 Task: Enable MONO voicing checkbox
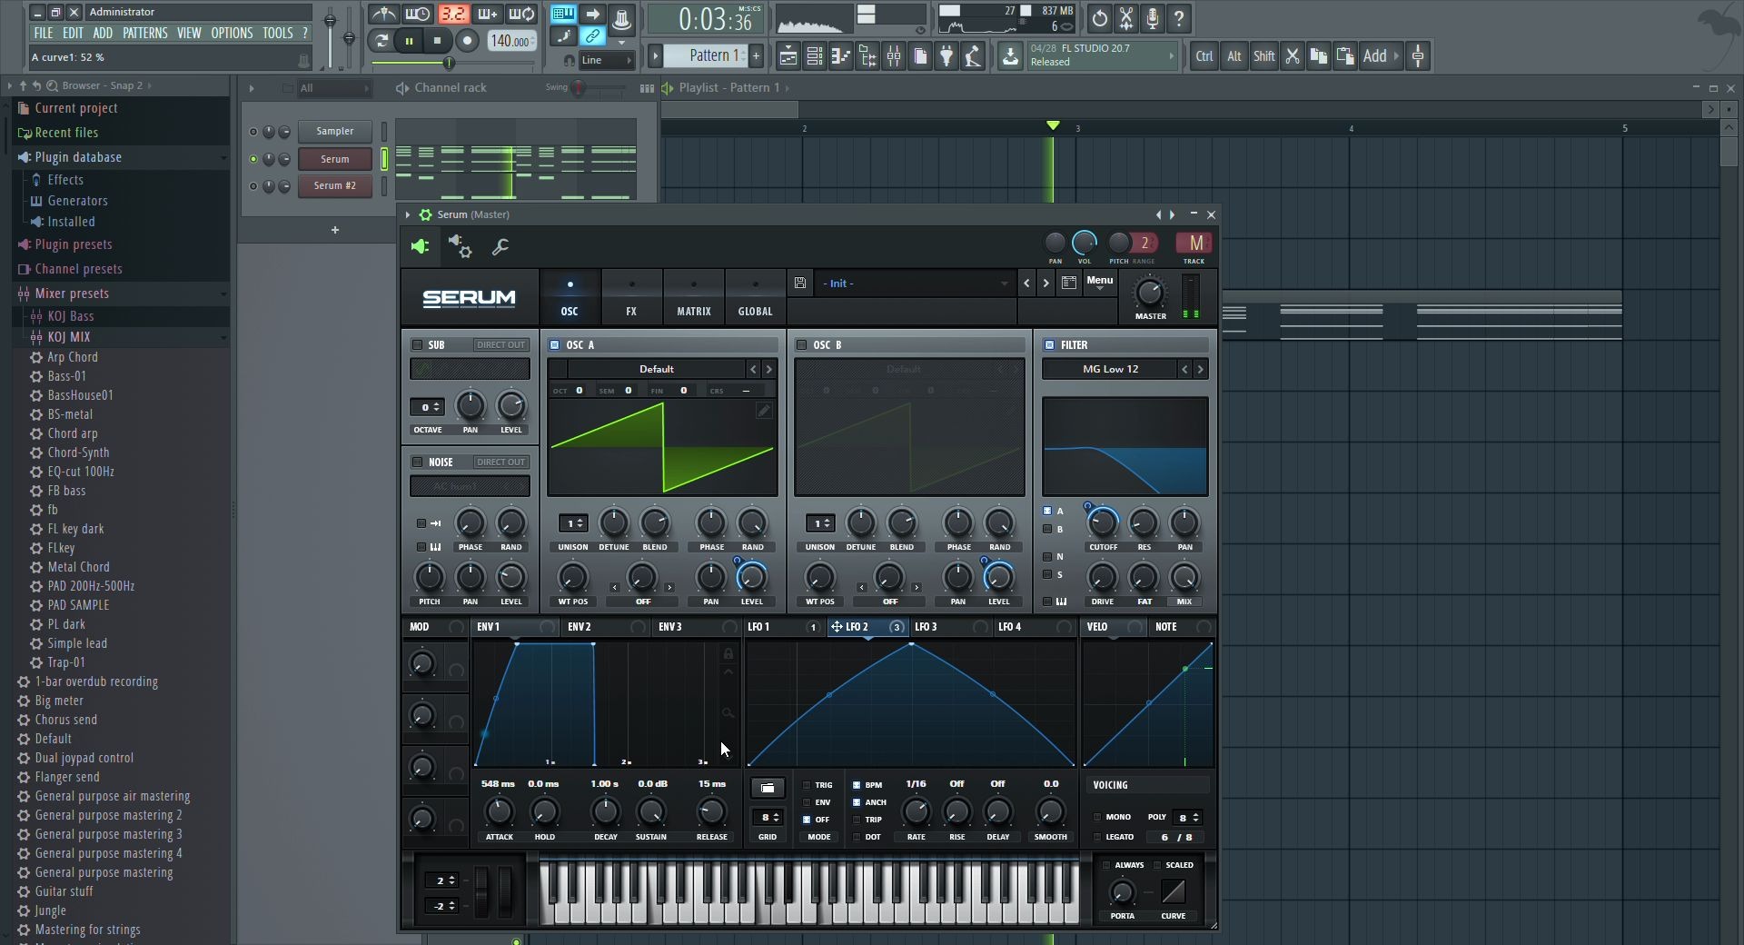point(1097,817)
